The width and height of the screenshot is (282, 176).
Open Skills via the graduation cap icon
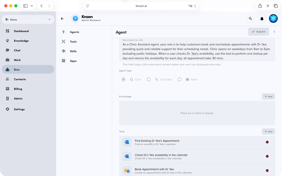pyautogui.click(x=63, y=51)
